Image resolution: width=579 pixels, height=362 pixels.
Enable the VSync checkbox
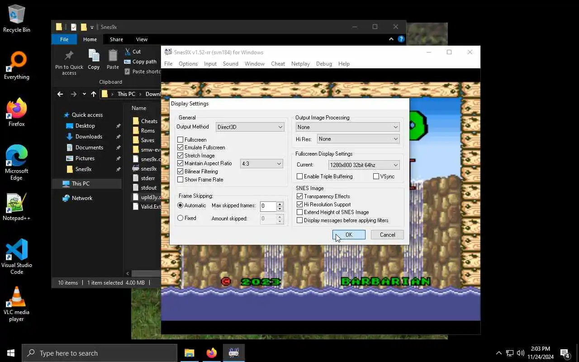pyautogui.click(x=376, y=176)
